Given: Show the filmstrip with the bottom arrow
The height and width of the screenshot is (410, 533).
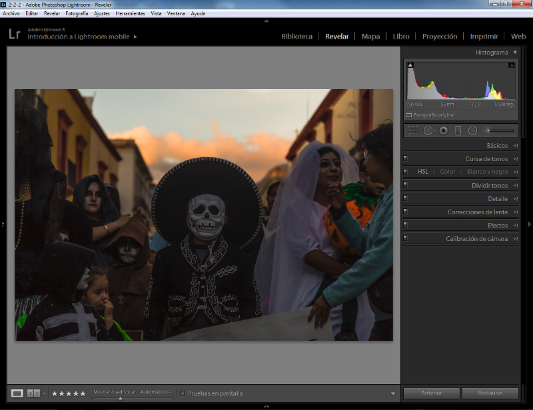Looking at the screenshot, I should point(266,406).
